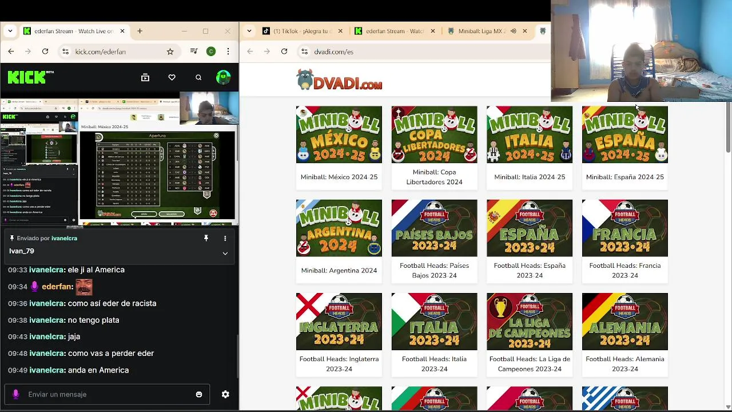Reload the dvadi.com page
732x412 pixels.
[x=284, y=51]
